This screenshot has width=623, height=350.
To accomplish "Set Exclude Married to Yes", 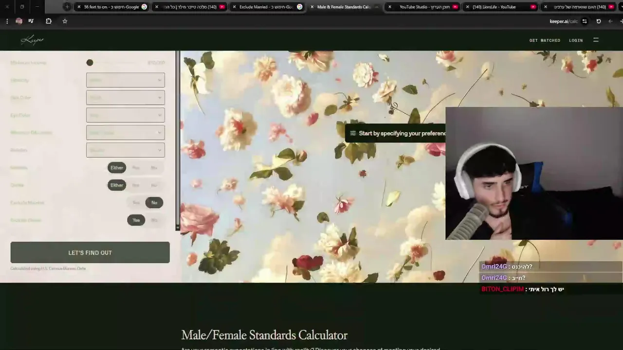I will pos(136,203).
